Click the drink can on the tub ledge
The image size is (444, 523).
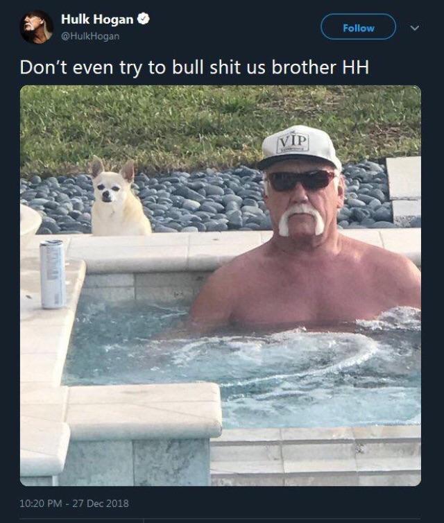click(x=53, y=274)
